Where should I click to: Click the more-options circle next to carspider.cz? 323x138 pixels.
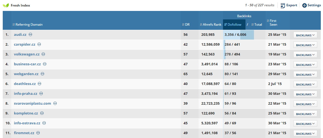pyautogui.click(x=39, y=44)
